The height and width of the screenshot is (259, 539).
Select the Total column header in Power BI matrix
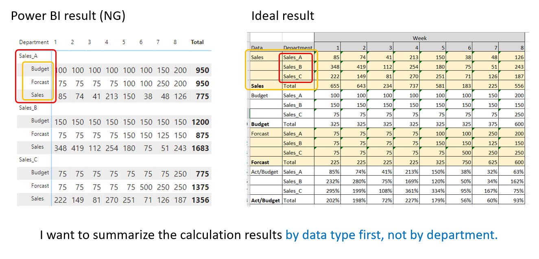(197, 42)
